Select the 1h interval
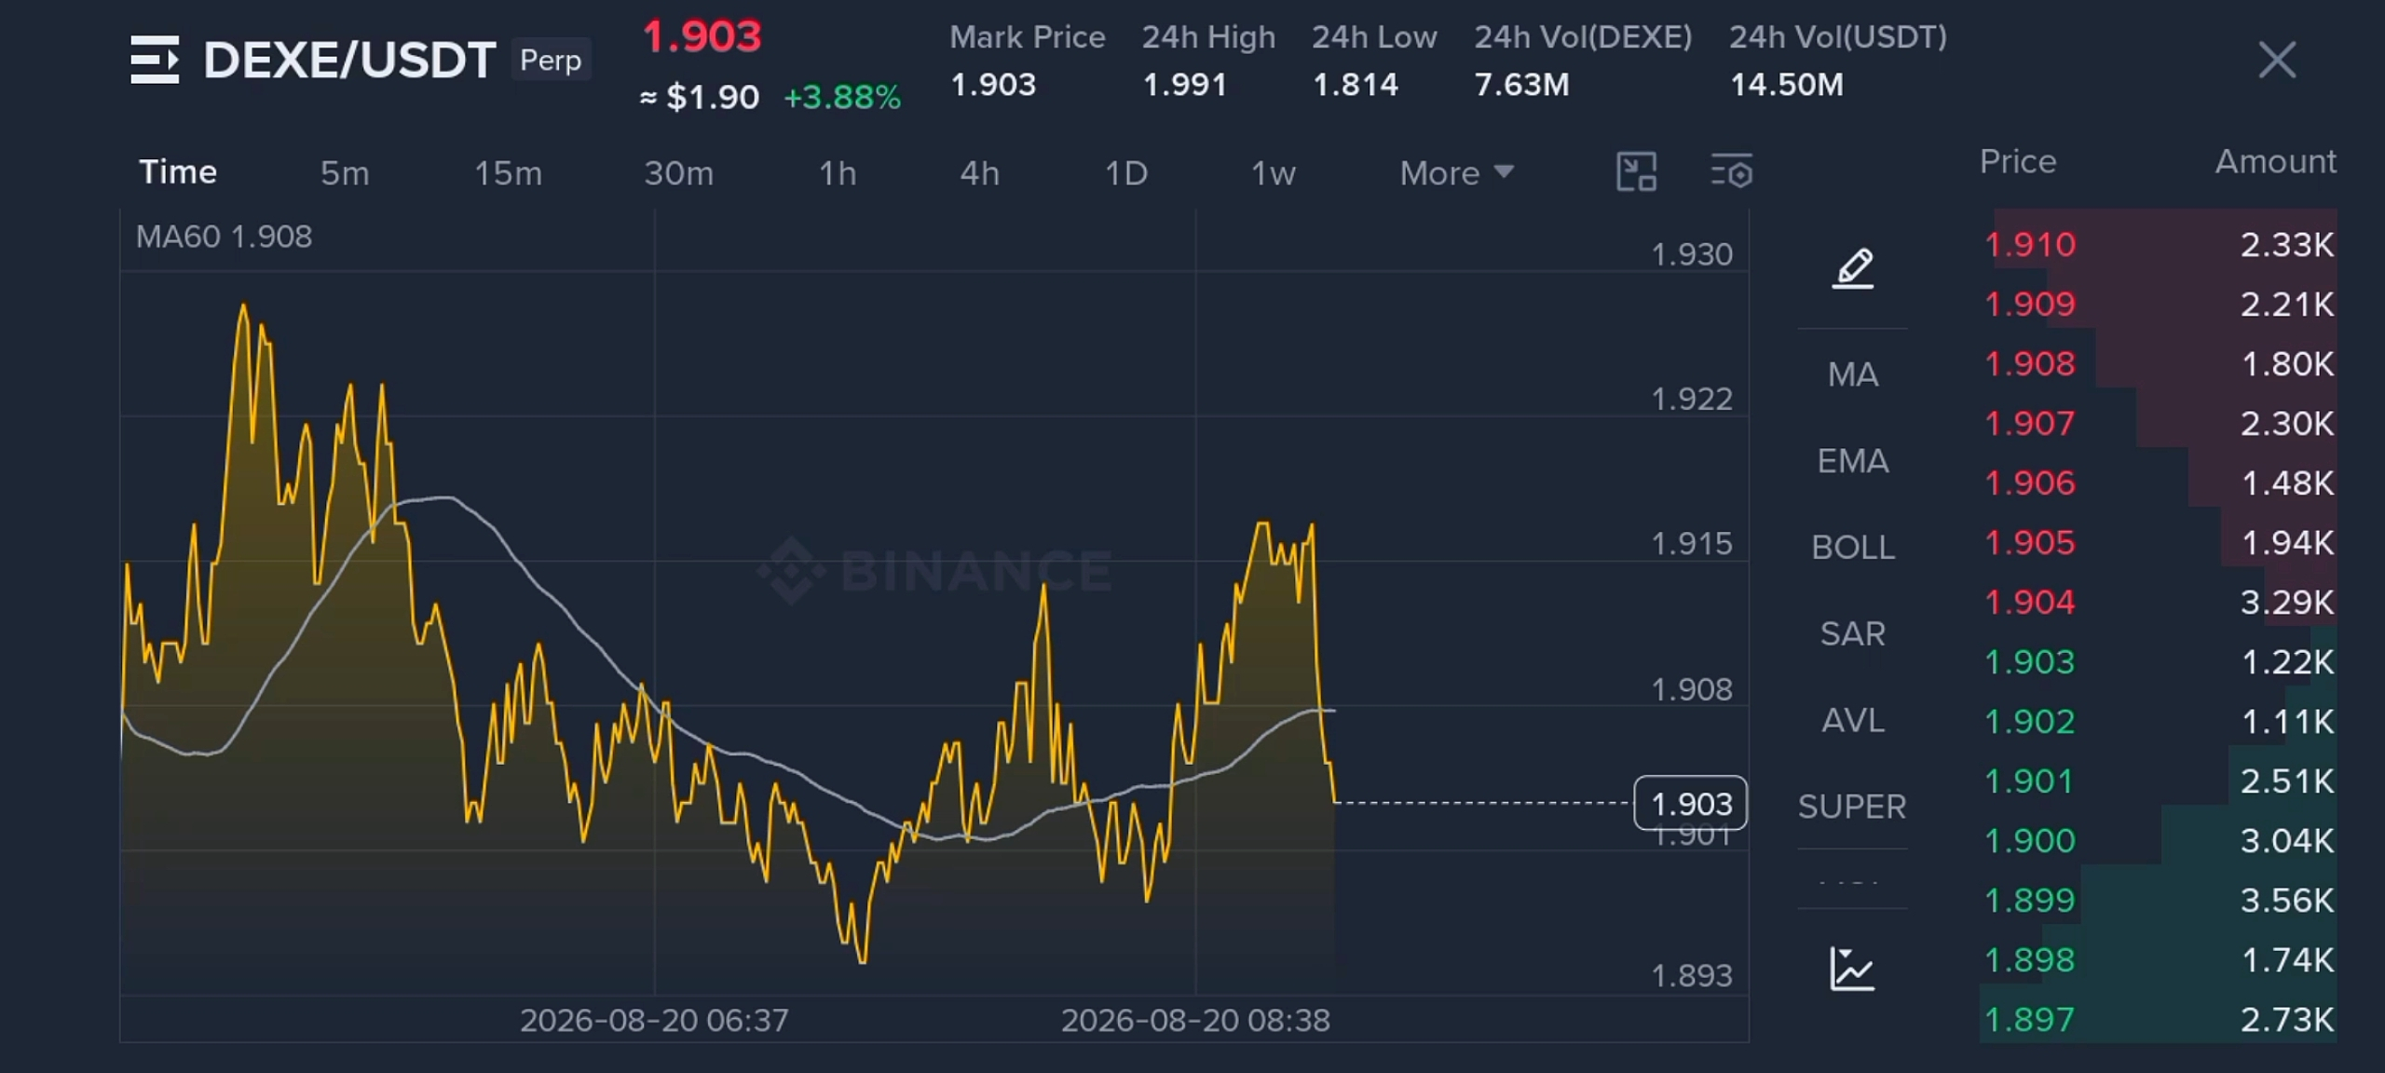Viewport: 2385px width, 1073px height. 838,173
